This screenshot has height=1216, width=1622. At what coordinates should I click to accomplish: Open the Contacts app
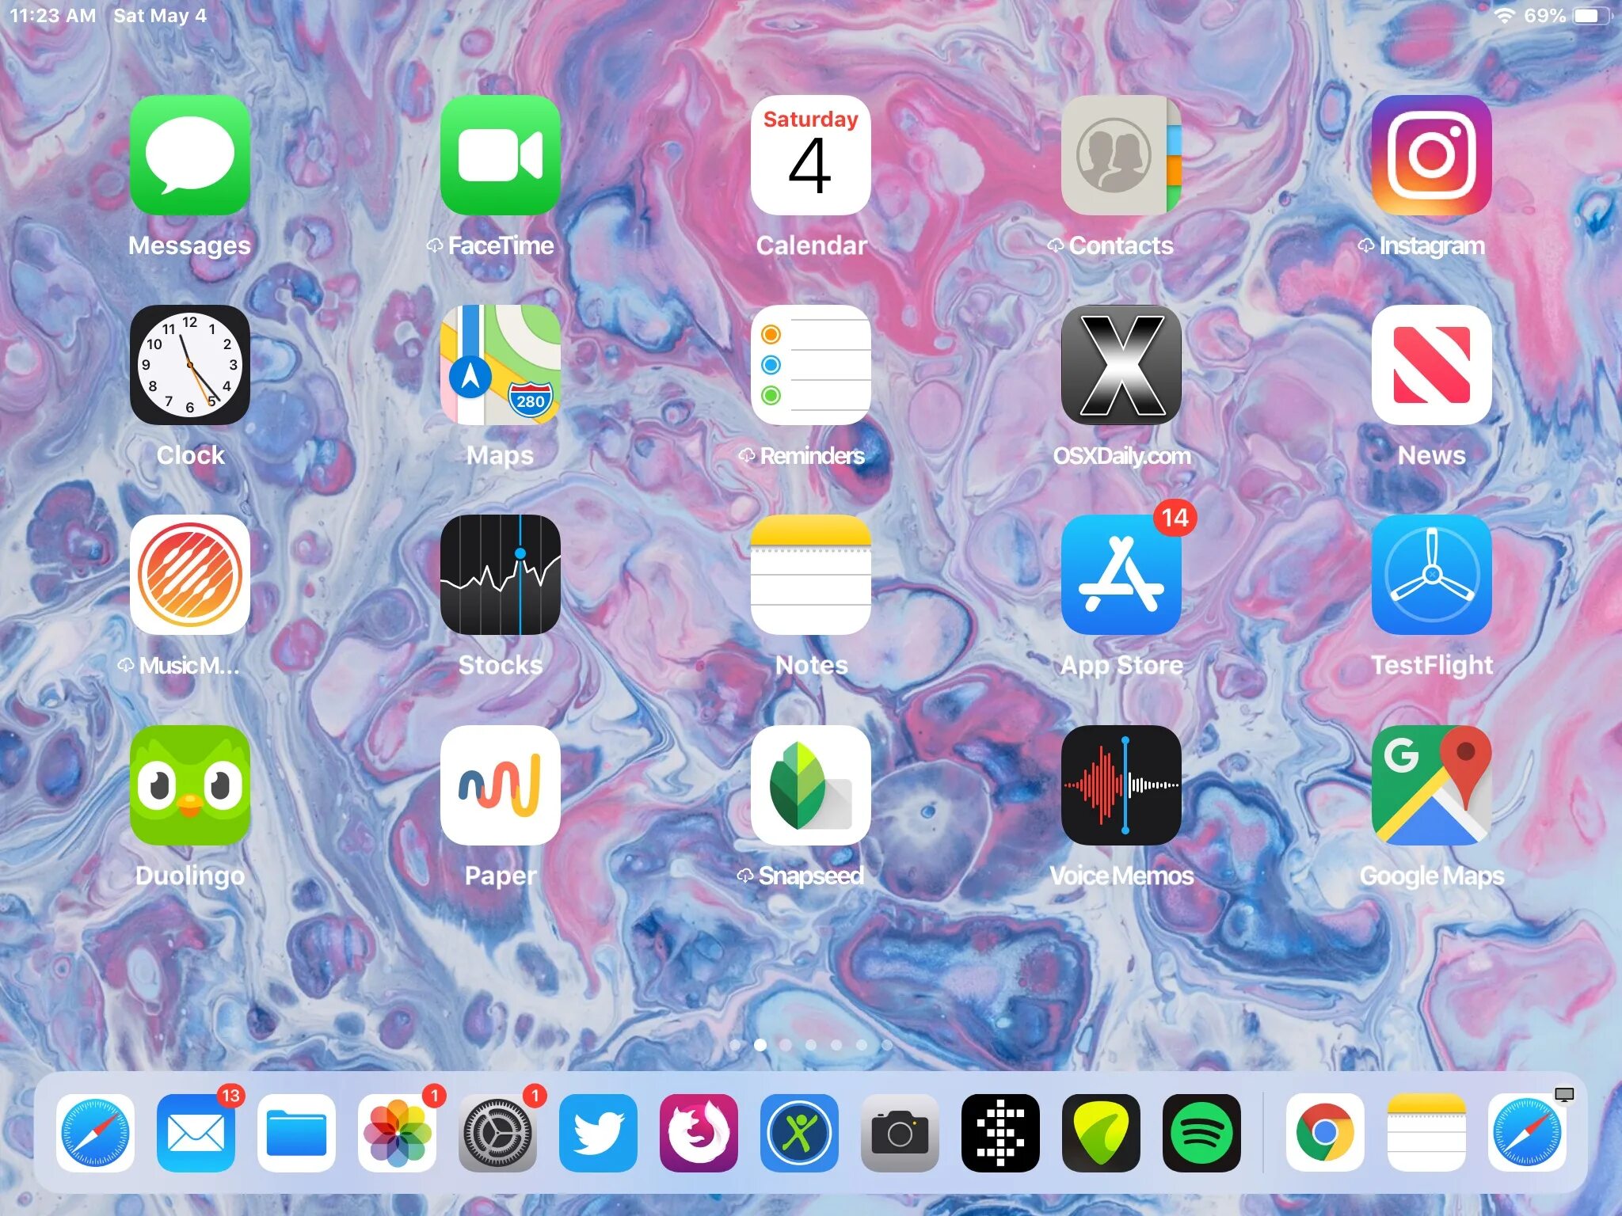click(x=1121, y=155)
